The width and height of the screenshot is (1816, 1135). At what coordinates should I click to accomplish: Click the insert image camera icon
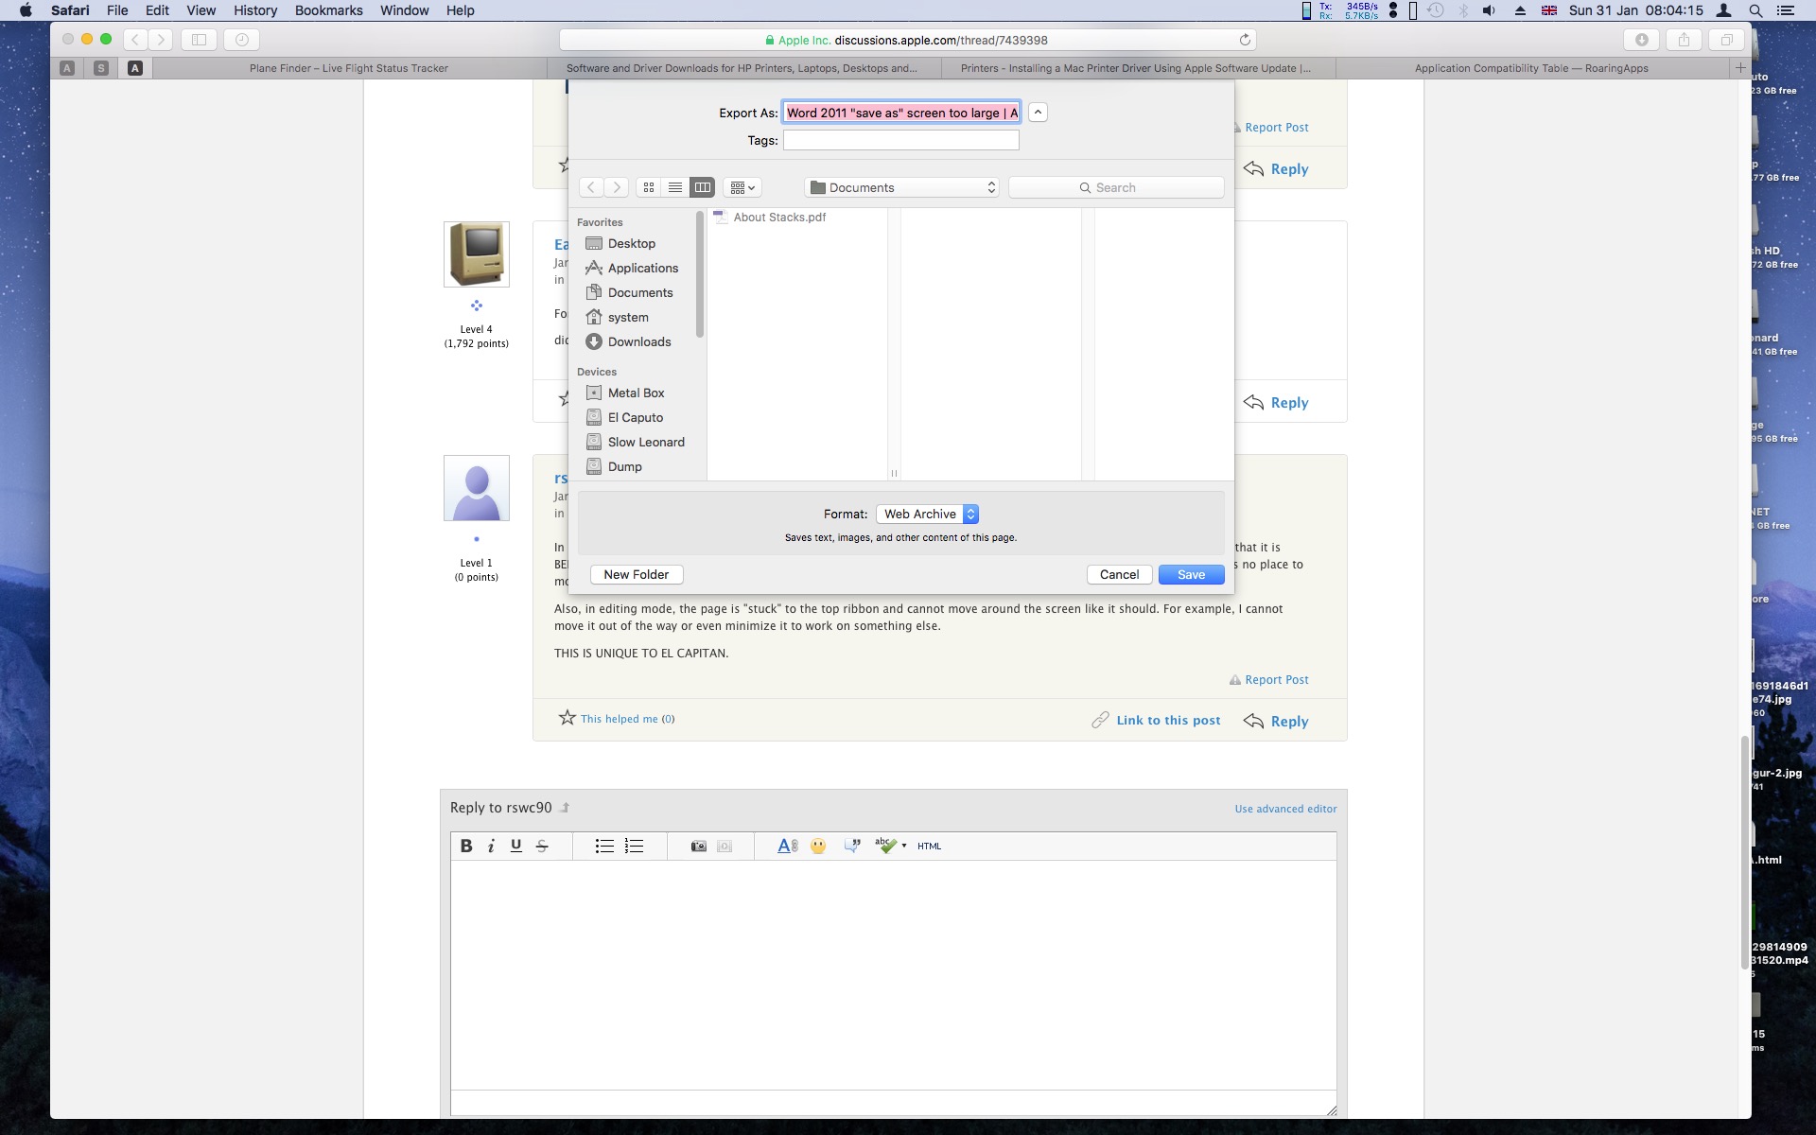pos(698,846)
